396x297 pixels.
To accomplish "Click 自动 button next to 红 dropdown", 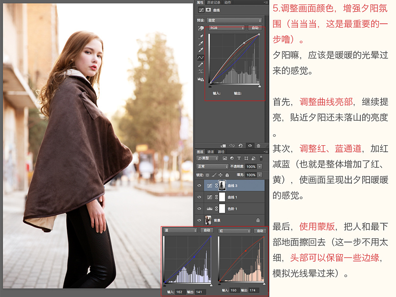I will click(x=260, y=231).
